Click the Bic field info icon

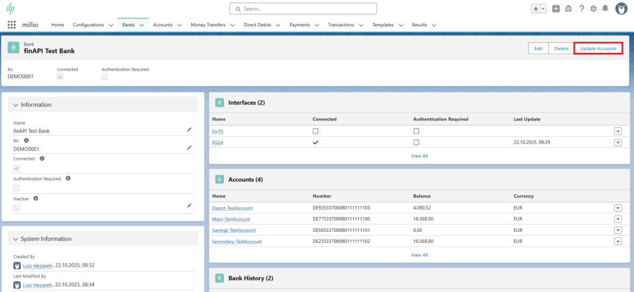pos(26,141)
